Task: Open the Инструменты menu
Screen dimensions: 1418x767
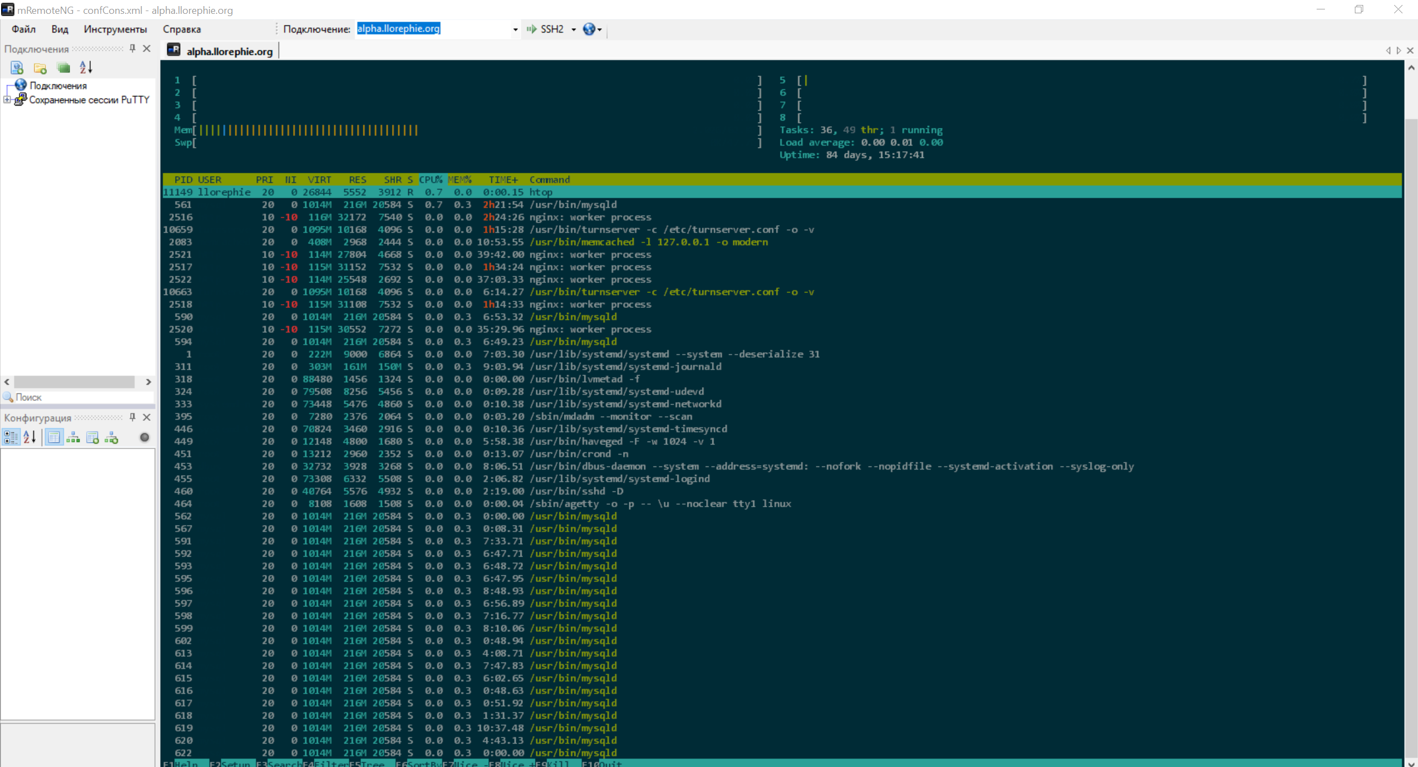Action: click(115, 29)
